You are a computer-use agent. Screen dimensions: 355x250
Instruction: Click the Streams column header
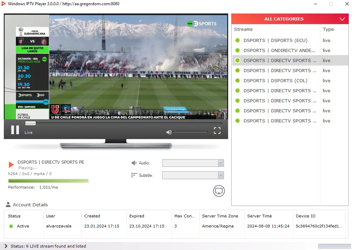point(243,29)
